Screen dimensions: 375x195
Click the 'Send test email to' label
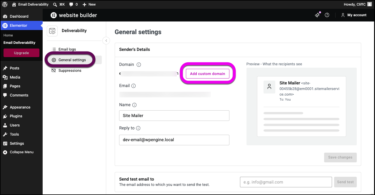pyautogui.click(x=136, y=179)
